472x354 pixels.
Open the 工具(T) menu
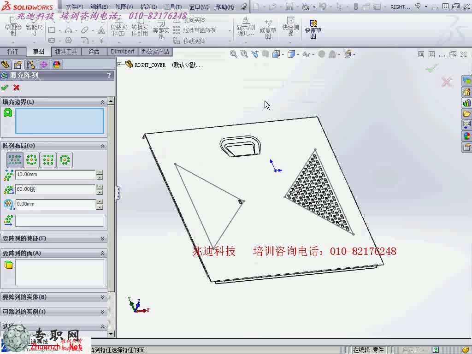coord(173,6)
